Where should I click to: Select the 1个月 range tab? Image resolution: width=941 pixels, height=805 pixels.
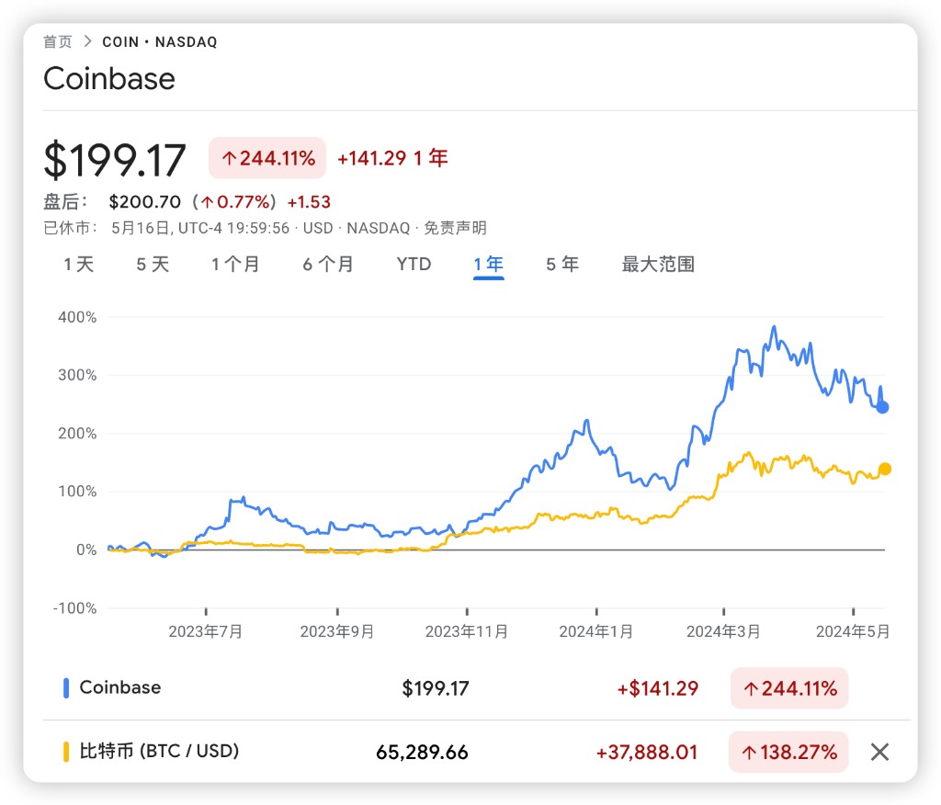(x=235, y=265)
